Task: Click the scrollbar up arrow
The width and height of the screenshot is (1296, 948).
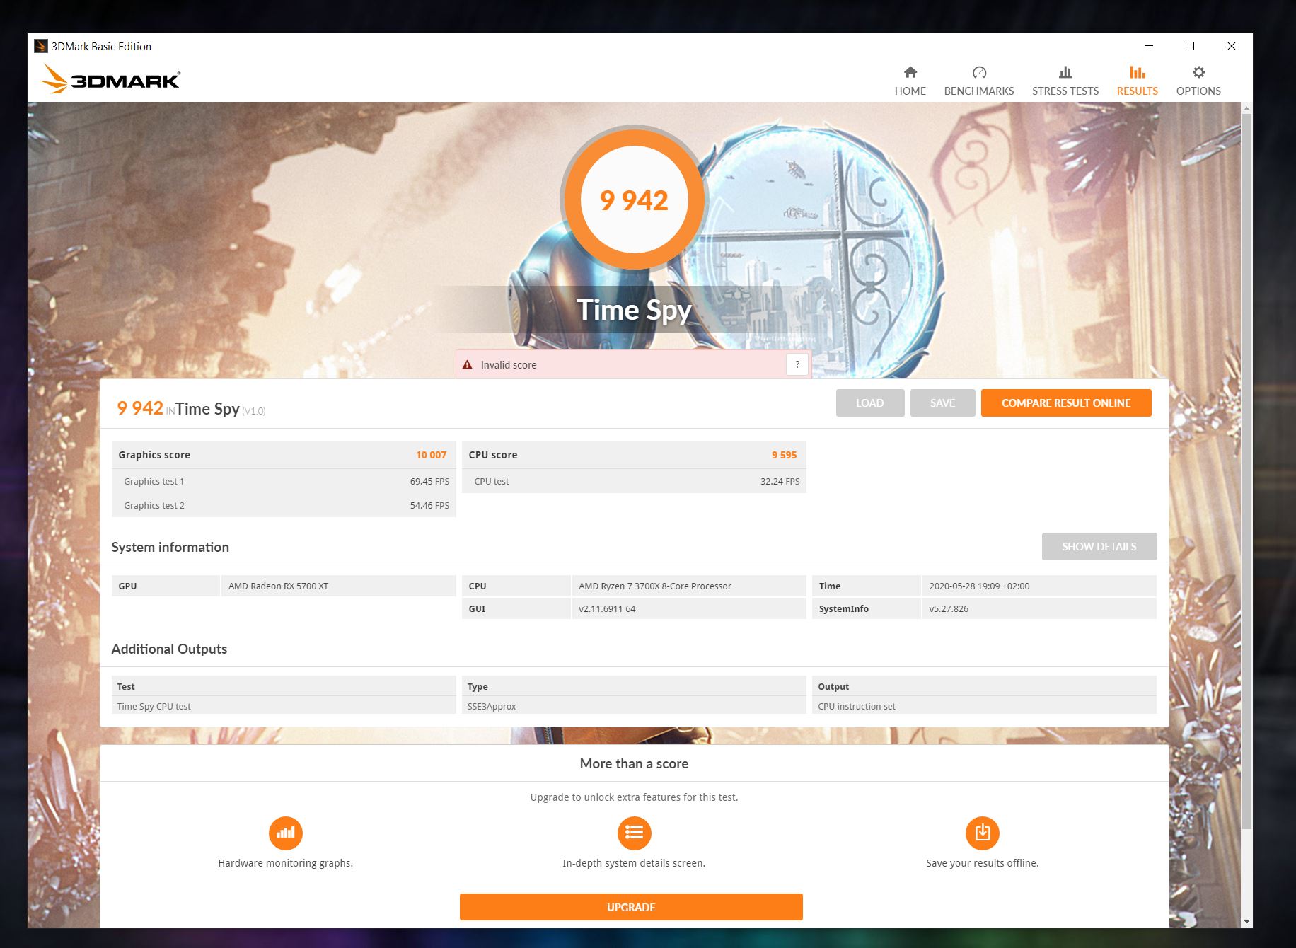Action: click(1246, 108)
